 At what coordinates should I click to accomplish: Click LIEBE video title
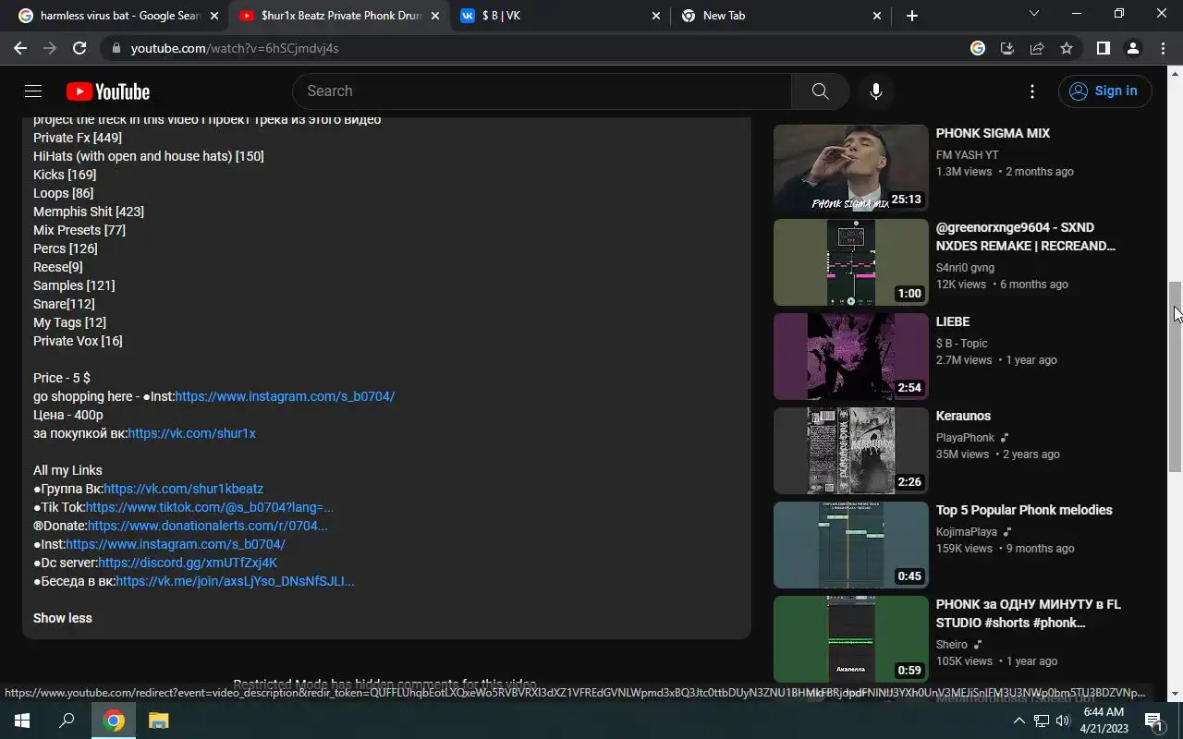click(953, 321)
